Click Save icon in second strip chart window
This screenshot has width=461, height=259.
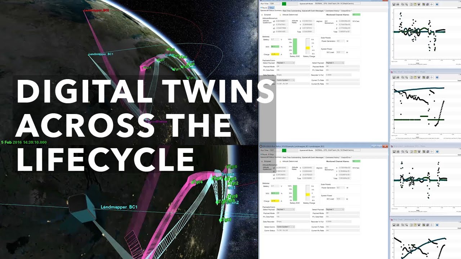(394, 77)
